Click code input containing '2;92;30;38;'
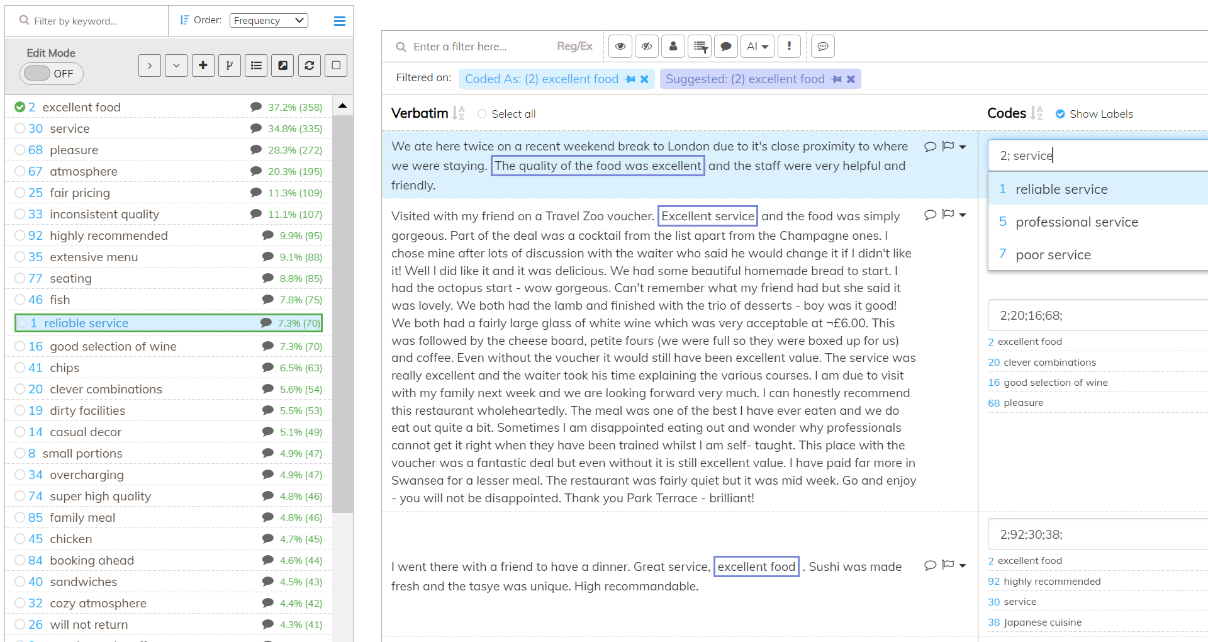Screen dimensions: 1208x642 1098,534
